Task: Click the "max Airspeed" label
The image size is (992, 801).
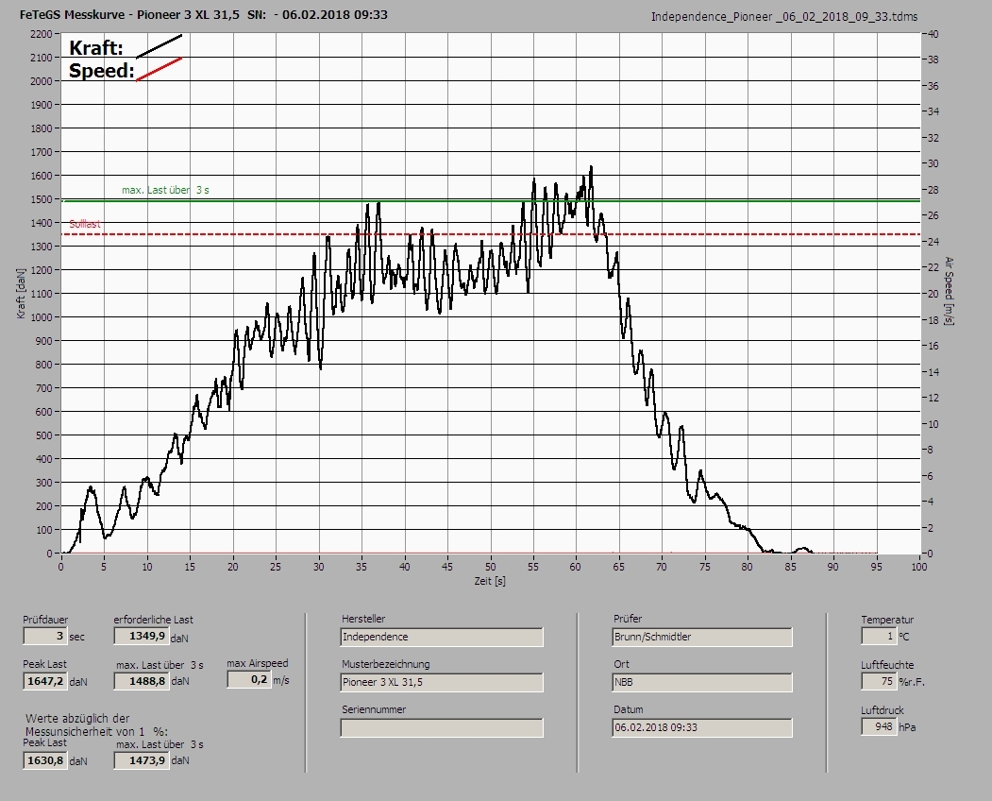Action: 258,664
